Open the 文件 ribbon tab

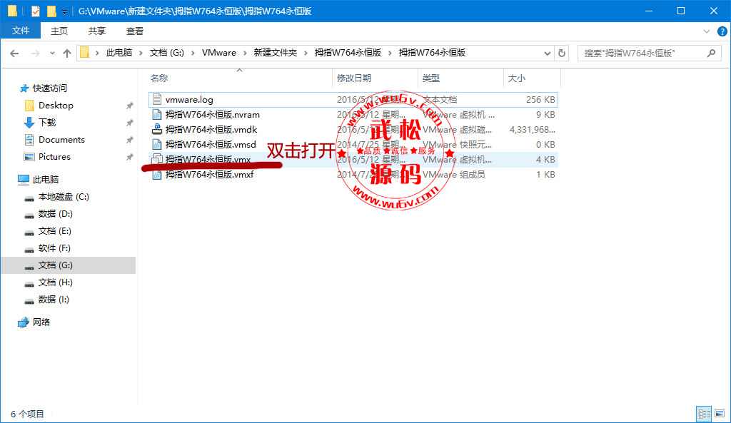[x=21, y=31]
